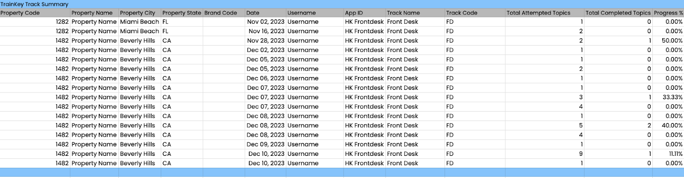Click the Nov 02, 2023 date cell
This screenshot has width=684, height=178.
pyautogui.click(x=265, y=22)
